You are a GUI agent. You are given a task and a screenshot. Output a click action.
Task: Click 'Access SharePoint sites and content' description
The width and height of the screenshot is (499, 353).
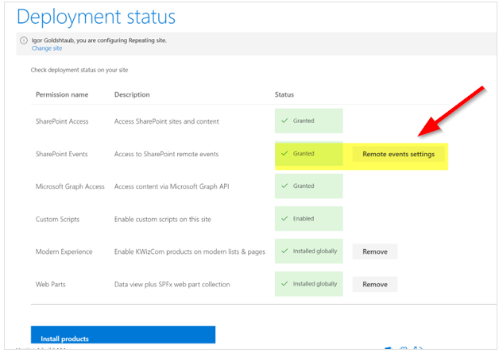(166, 121)
